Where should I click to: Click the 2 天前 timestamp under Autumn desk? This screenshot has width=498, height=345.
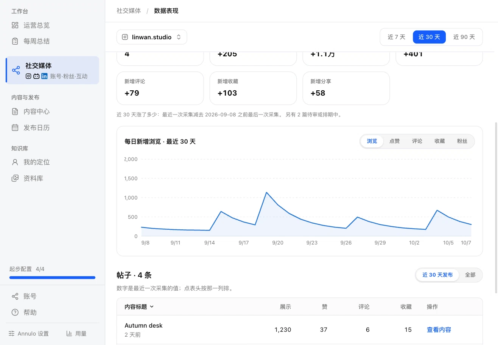(132, 335)
